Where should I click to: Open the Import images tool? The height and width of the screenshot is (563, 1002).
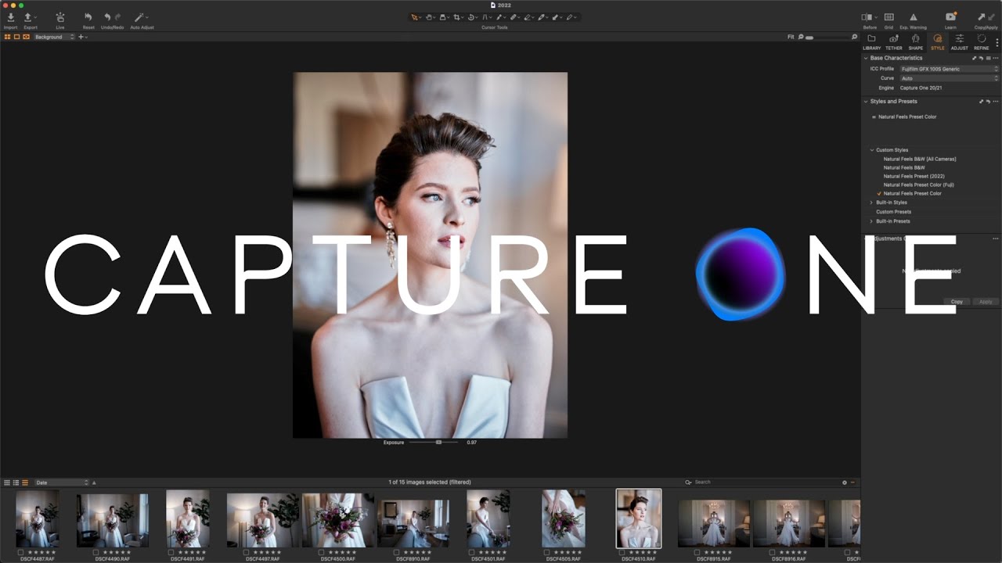pos(10,17)
